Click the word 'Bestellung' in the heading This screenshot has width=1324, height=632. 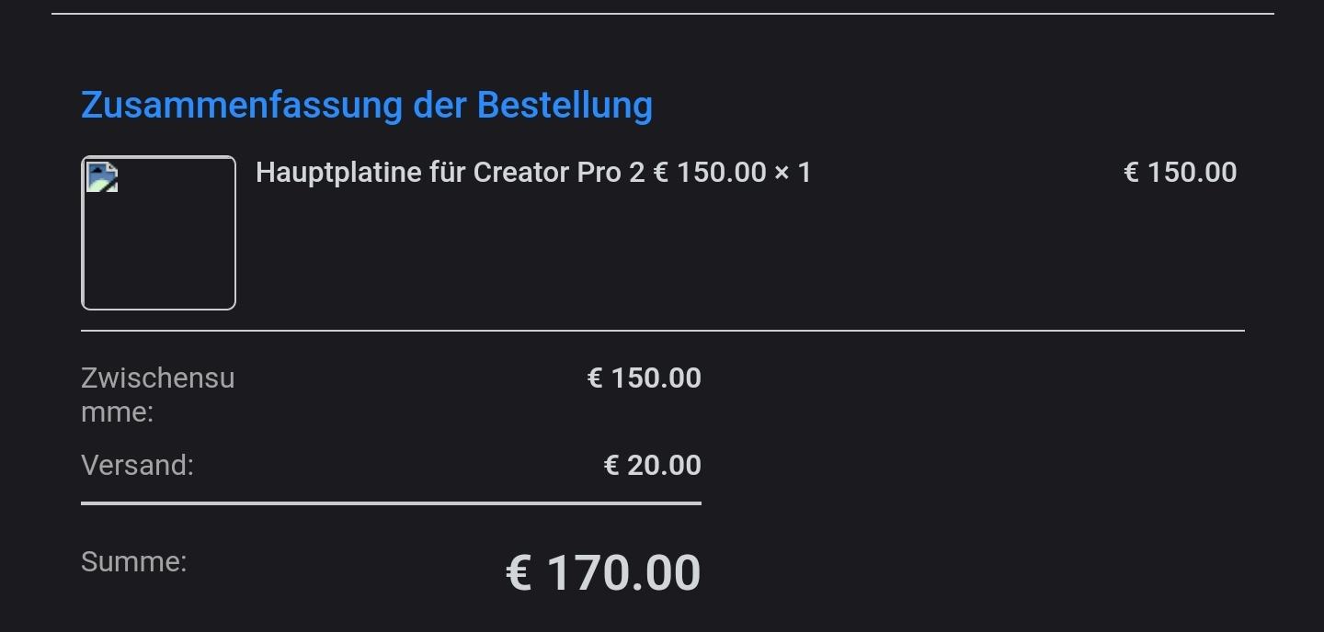pos(565,106)
